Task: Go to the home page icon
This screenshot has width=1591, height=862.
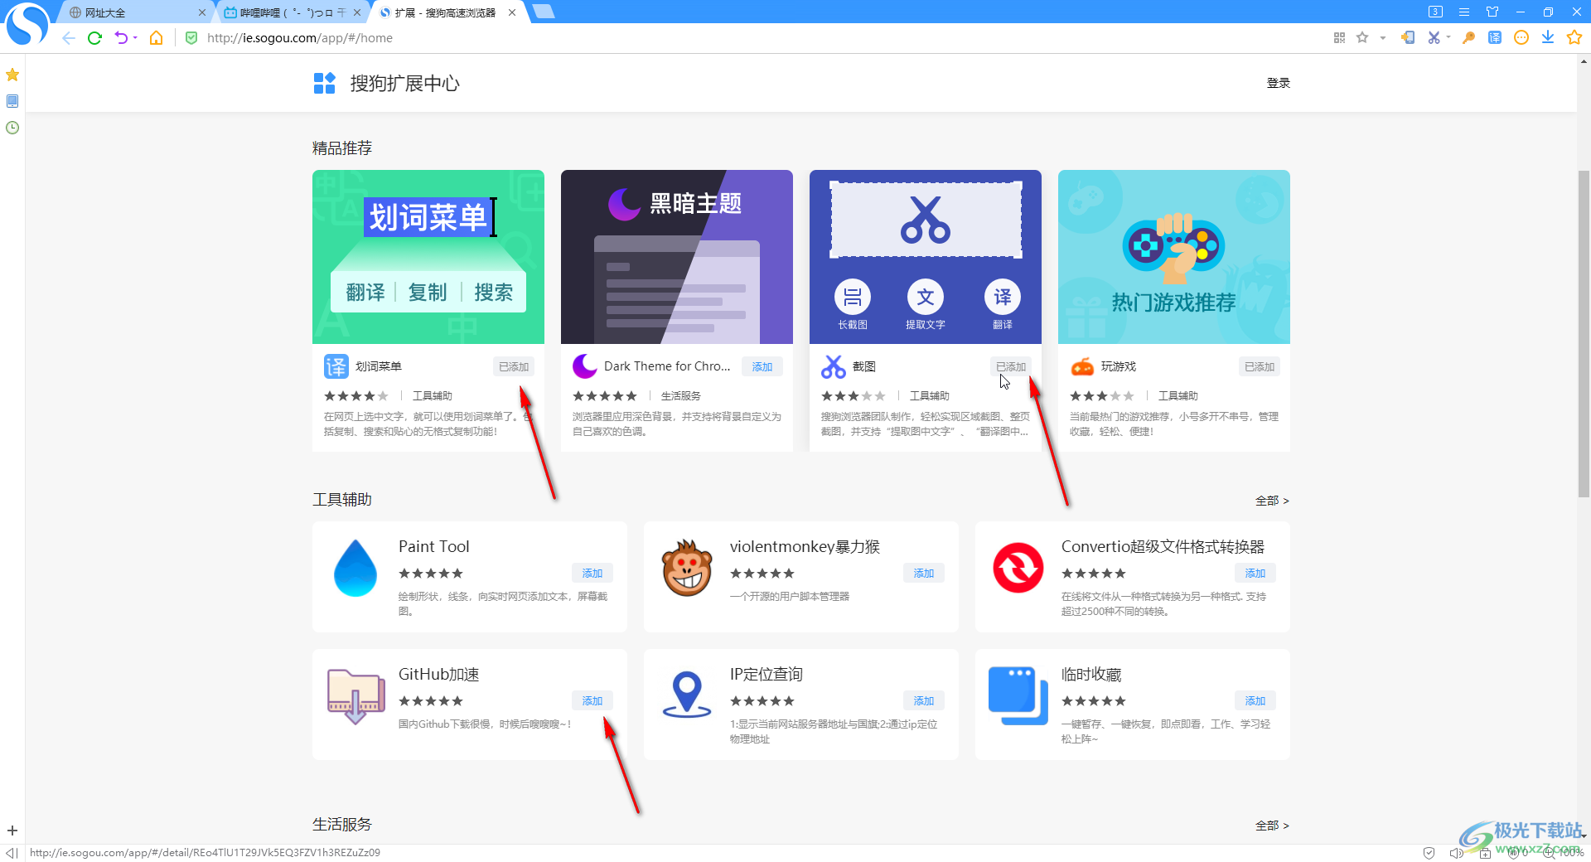Action: 156,38
